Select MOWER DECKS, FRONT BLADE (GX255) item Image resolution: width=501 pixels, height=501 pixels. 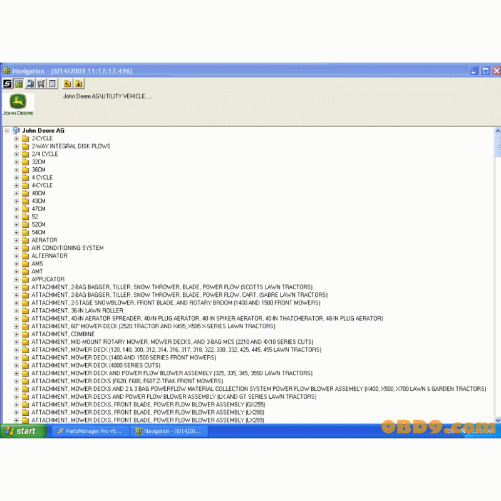click(x=148, y=405)
